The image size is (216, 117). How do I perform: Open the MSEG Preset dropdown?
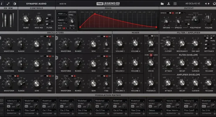click(62, 13)
